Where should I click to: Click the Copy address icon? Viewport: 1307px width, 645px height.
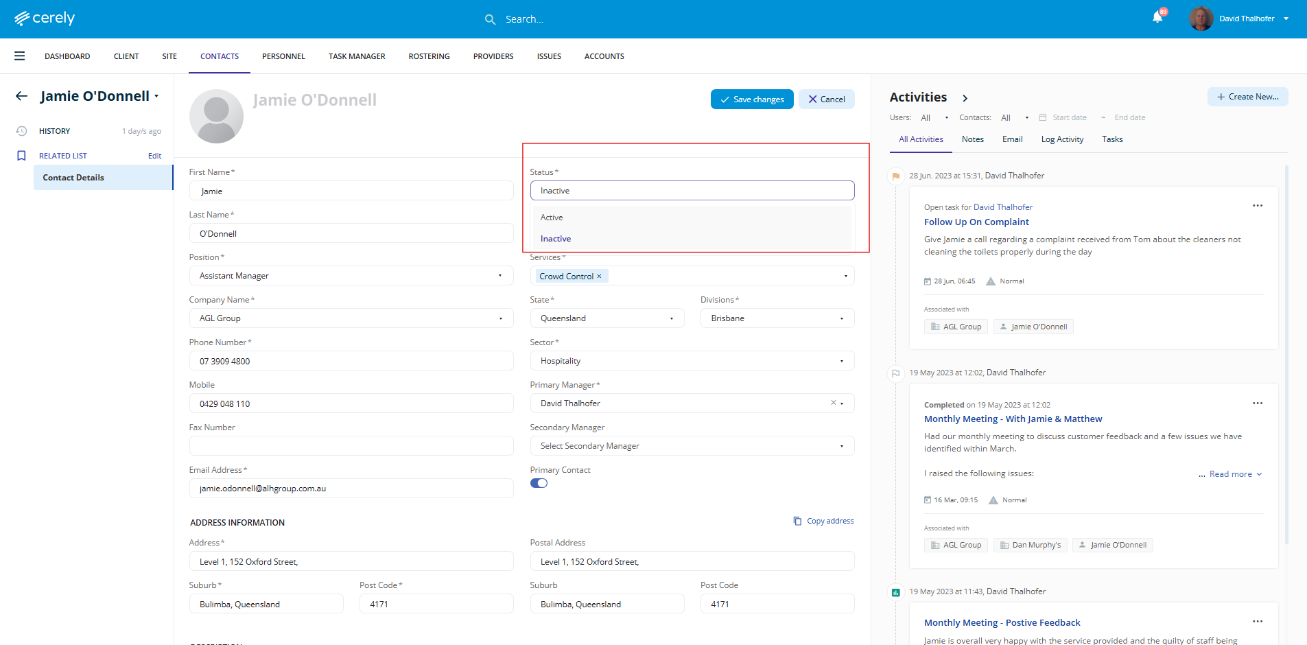(x=797, y=521)
